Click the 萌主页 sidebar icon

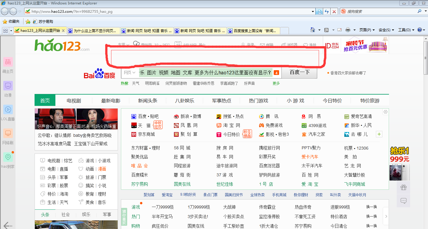tap(8, 62)
